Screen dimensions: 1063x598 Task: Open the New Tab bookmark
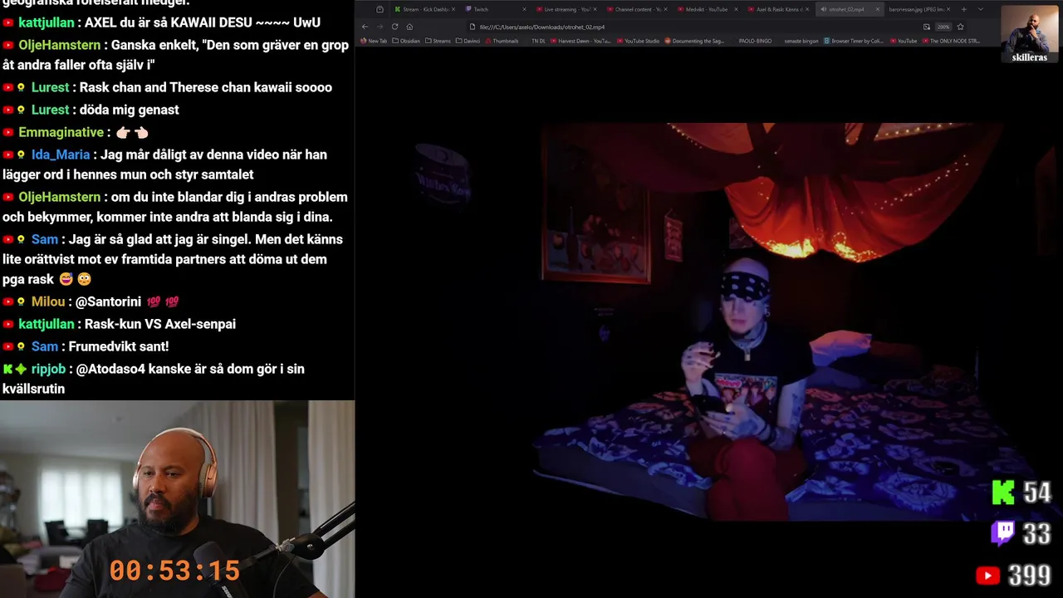(x=374, y=41)
